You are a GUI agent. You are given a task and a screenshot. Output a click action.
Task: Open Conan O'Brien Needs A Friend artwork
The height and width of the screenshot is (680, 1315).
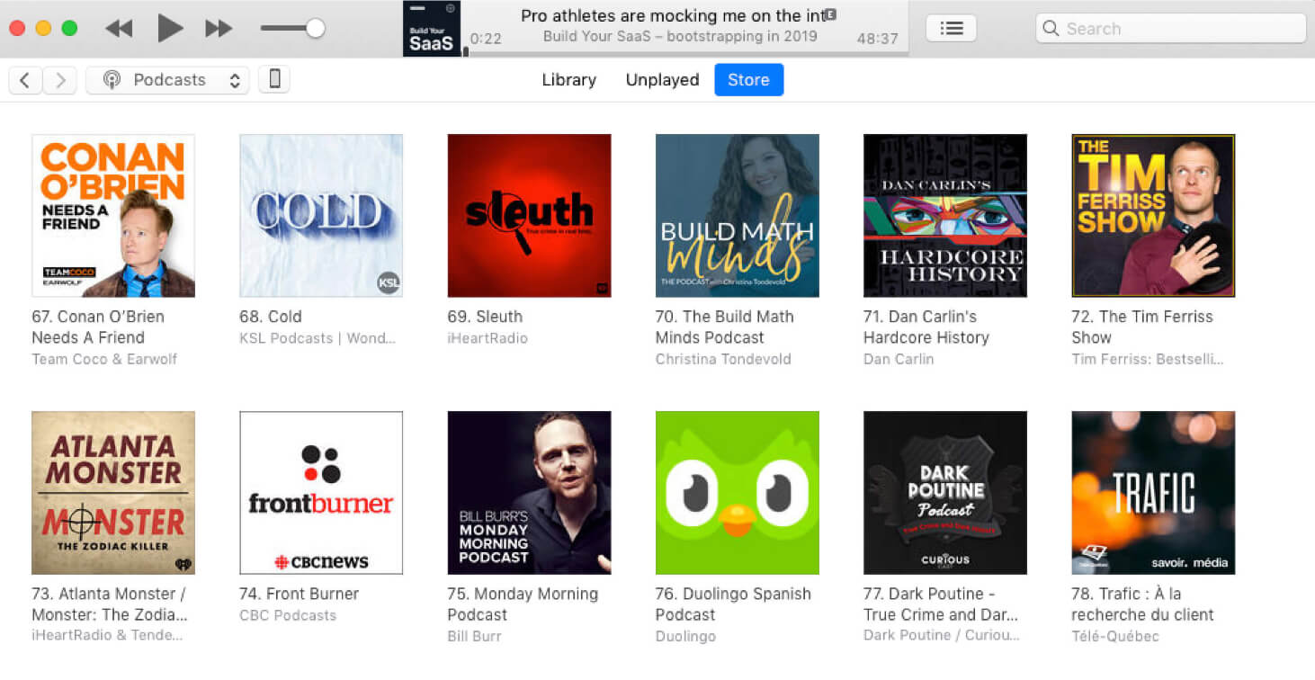point(113,216)
